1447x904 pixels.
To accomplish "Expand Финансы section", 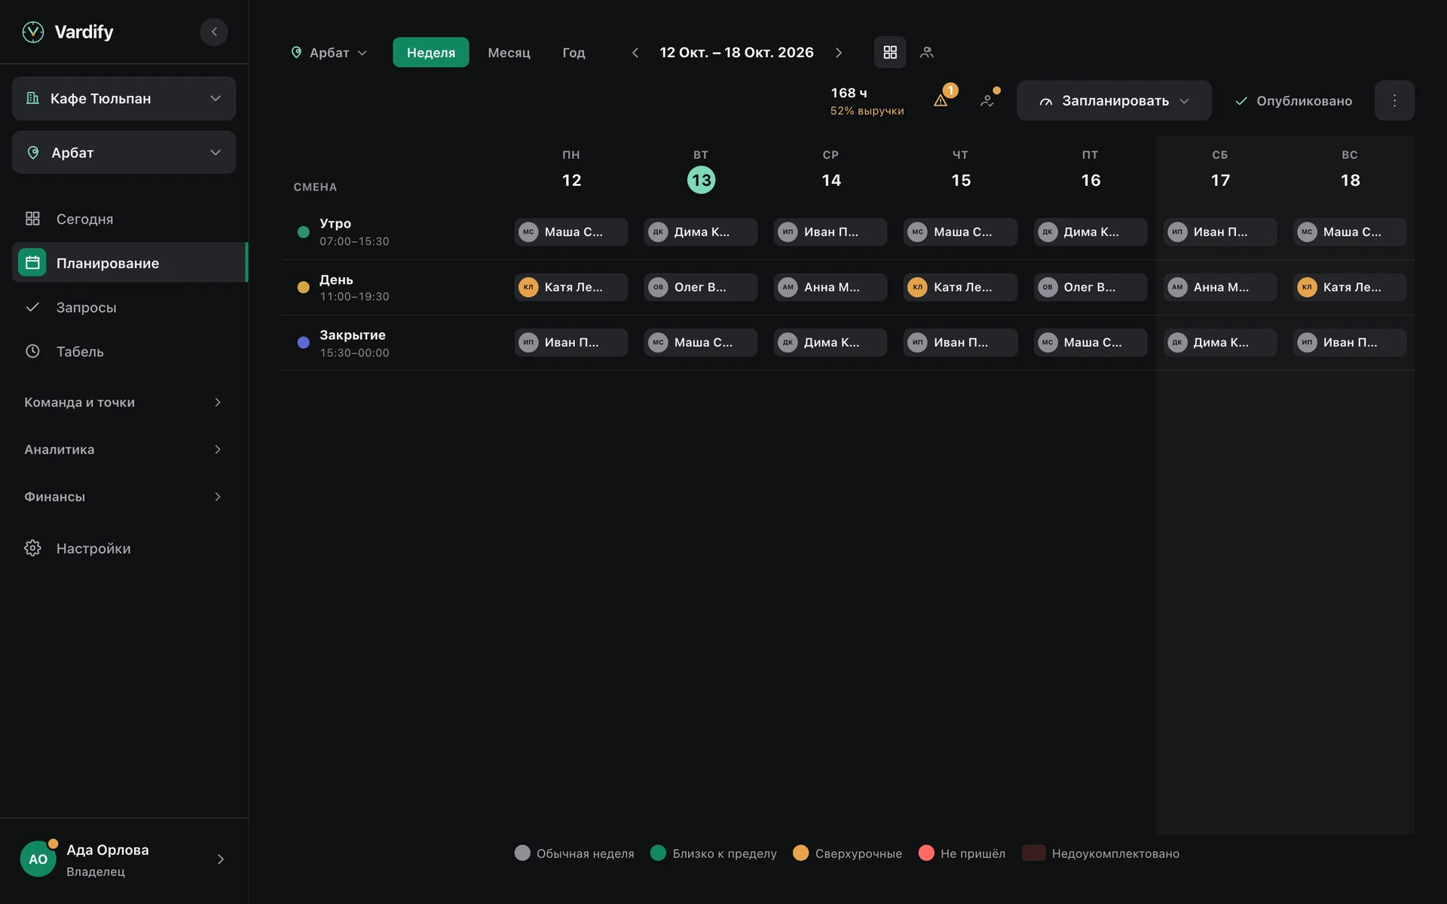I will [x=124, y=497].
